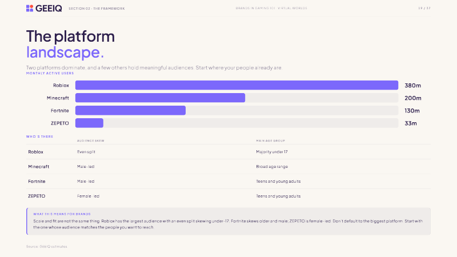Click the Who's There section heading
The image size is (457, 257).
39,136
